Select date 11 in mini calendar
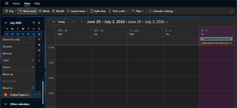237x108 pixels. pyautogui.click(x=39, y=39)
